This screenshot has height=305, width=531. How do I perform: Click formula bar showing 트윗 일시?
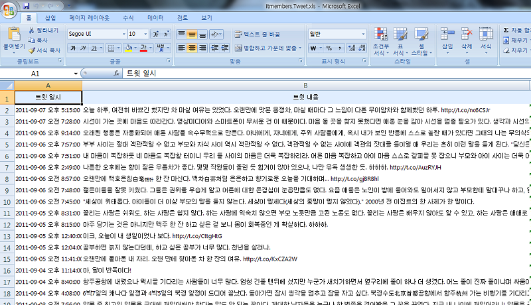(327, 74)
